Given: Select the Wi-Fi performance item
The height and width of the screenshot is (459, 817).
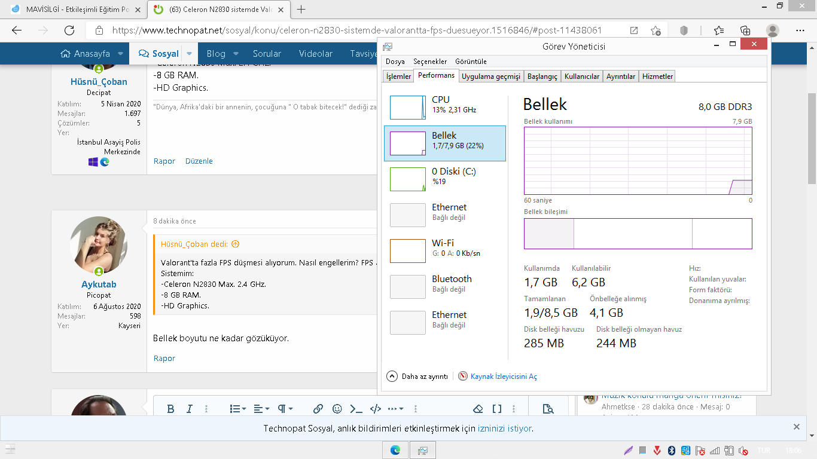Looking at the screenshot, I should click(x=445, y=251).
